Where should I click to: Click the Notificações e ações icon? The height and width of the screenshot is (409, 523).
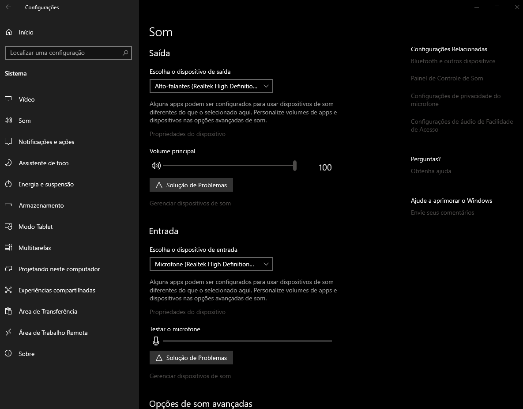[8, 142]
